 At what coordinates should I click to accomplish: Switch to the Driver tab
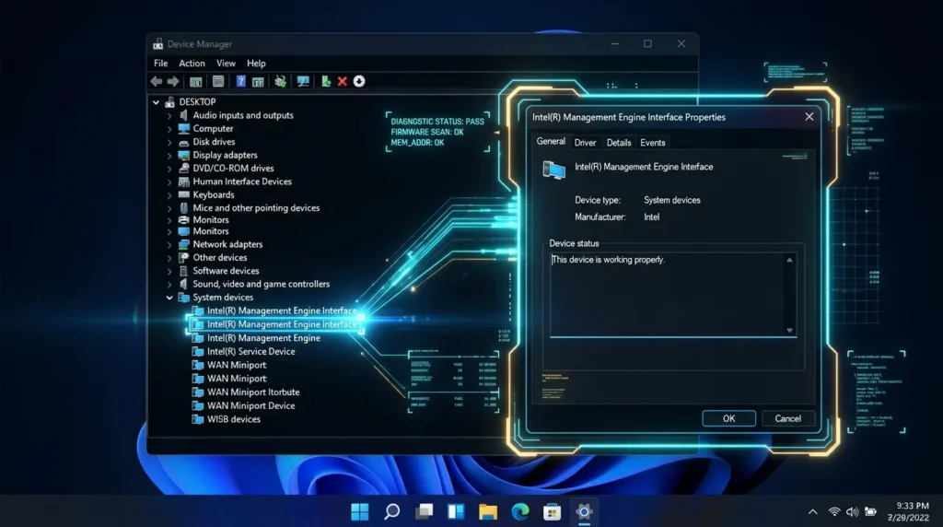[x=585, y=143]
